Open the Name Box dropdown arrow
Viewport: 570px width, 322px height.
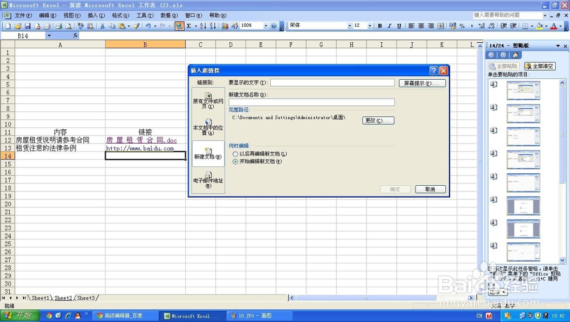[x=49, y=35]
